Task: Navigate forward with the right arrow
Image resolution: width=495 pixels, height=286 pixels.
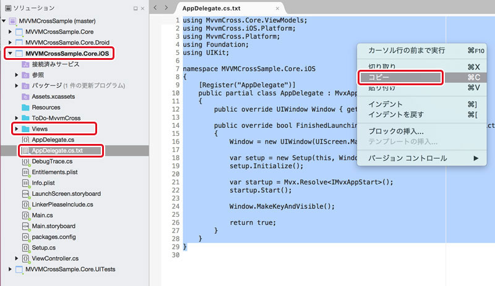Action: point(166,8)
